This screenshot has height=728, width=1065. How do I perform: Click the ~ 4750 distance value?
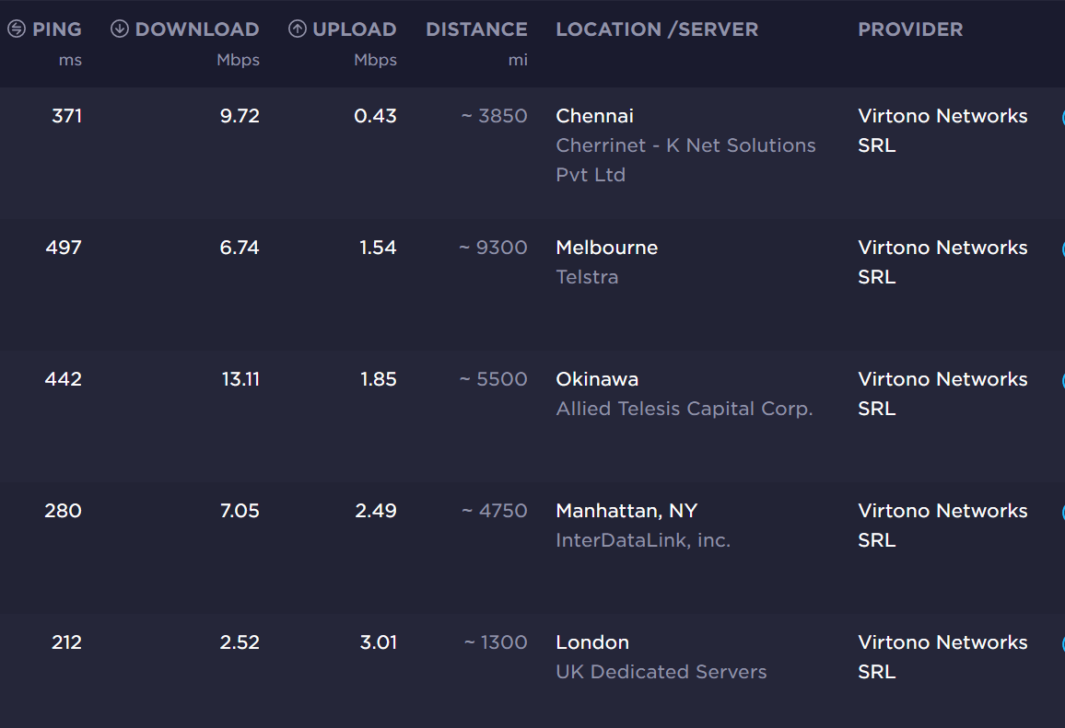495,511
